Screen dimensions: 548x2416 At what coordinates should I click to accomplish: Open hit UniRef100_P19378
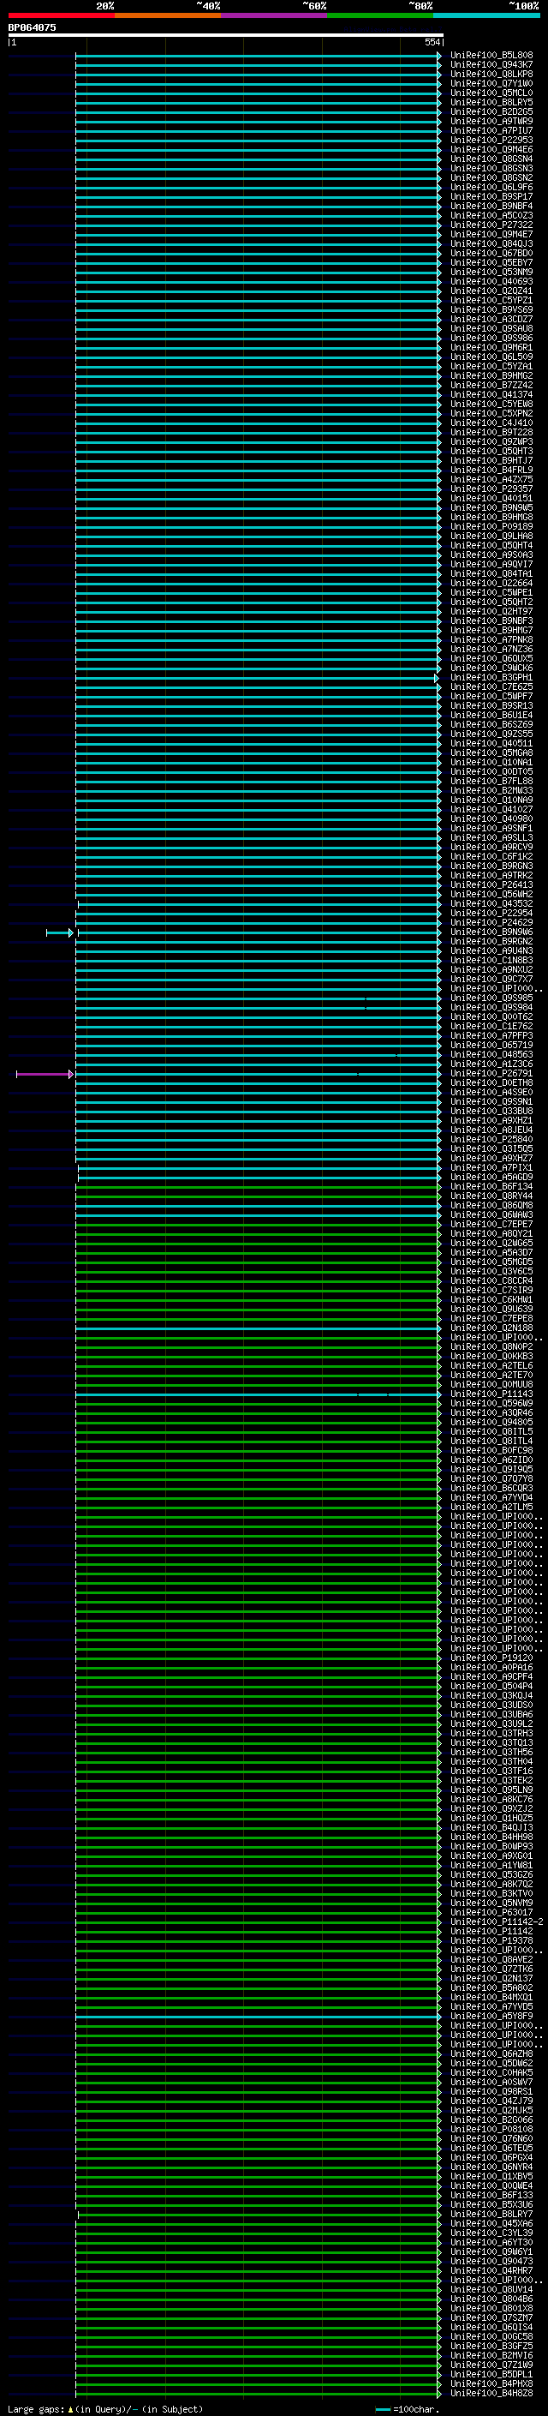[x=491, y=1940]
